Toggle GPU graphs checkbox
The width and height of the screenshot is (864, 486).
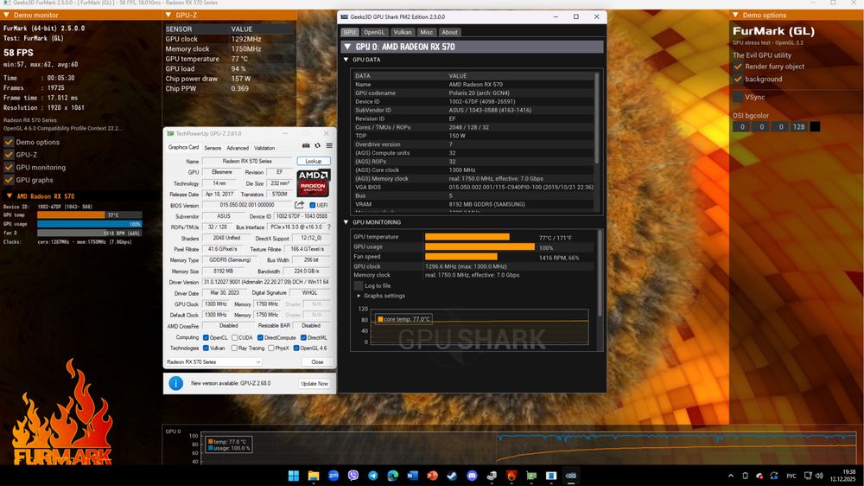9,181
